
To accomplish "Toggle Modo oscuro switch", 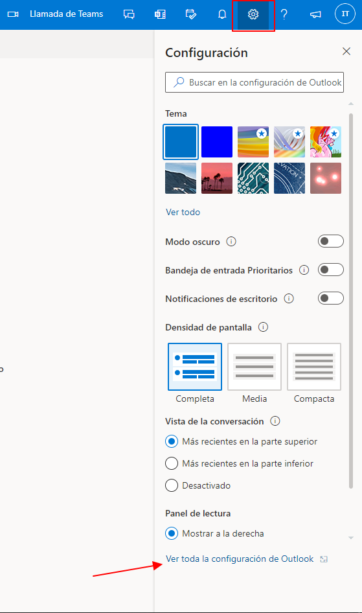I will coord(330,241).
